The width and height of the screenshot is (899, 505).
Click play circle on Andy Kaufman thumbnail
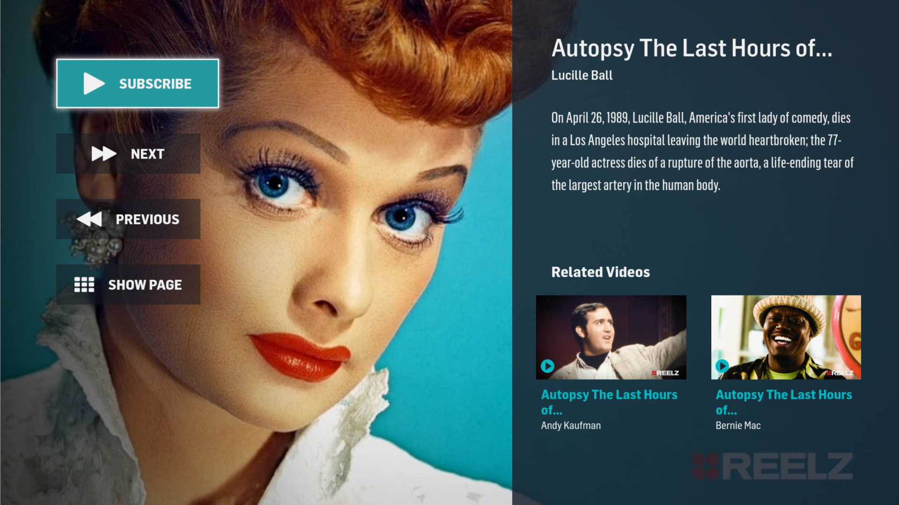click(547, 366)
